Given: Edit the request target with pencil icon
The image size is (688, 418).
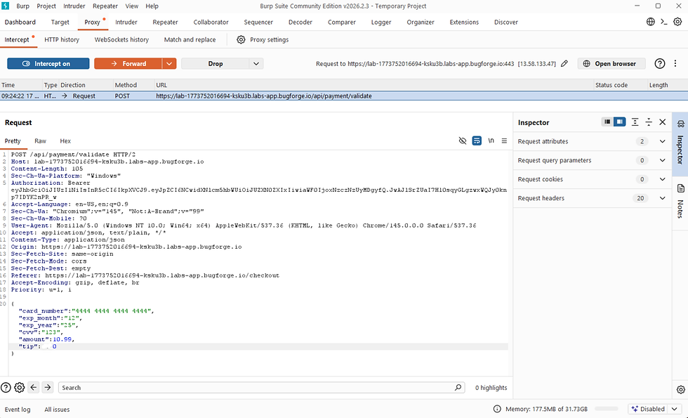Looking at the screenshot, I should pyautogui.click(x=564, y=64).
